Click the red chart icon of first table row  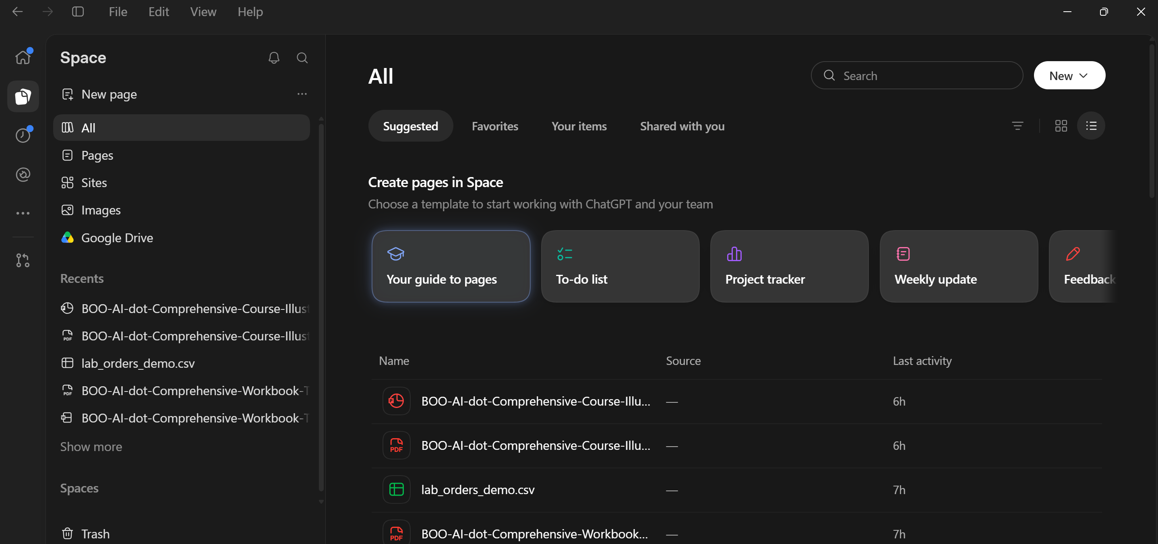396,401
